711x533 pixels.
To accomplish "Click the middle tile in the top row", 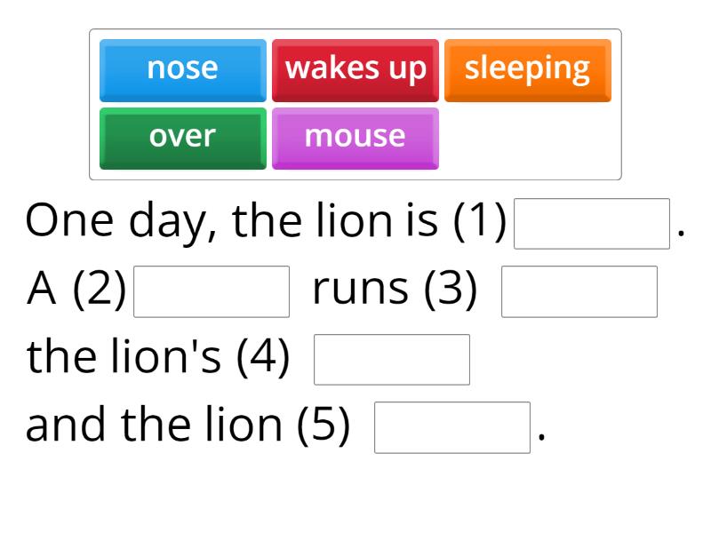I will (x=355, y=68).
